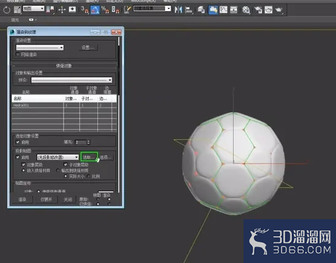Select the 比例 radio button
Image resolution: width=336 pixels, height=263 pixels.
(88, 176)
